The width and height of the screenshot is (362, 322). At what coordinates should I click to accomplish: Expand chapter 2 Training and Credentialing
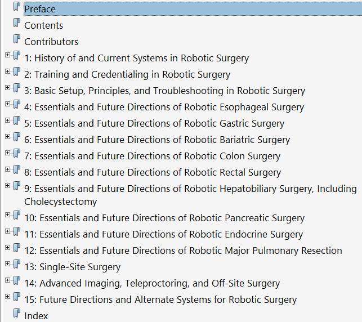[x=7, y=71]
